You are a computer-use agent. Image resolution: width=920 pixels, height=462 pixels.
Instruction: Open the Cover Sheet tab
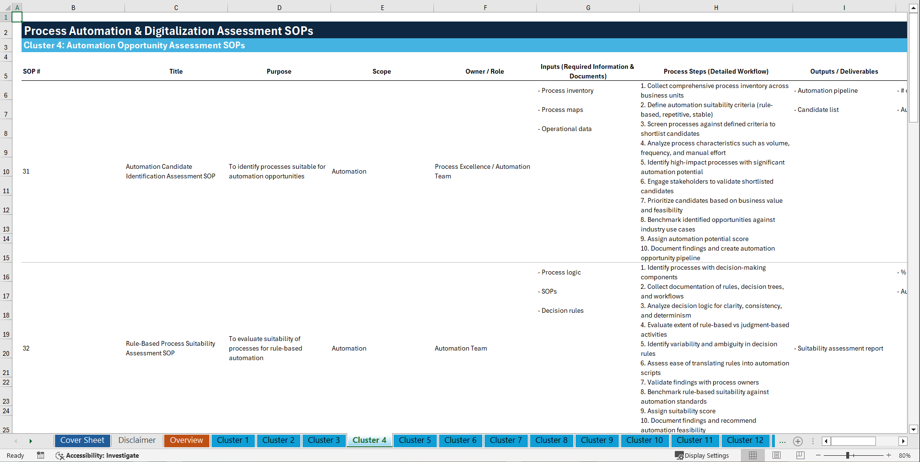click(82, 440)
